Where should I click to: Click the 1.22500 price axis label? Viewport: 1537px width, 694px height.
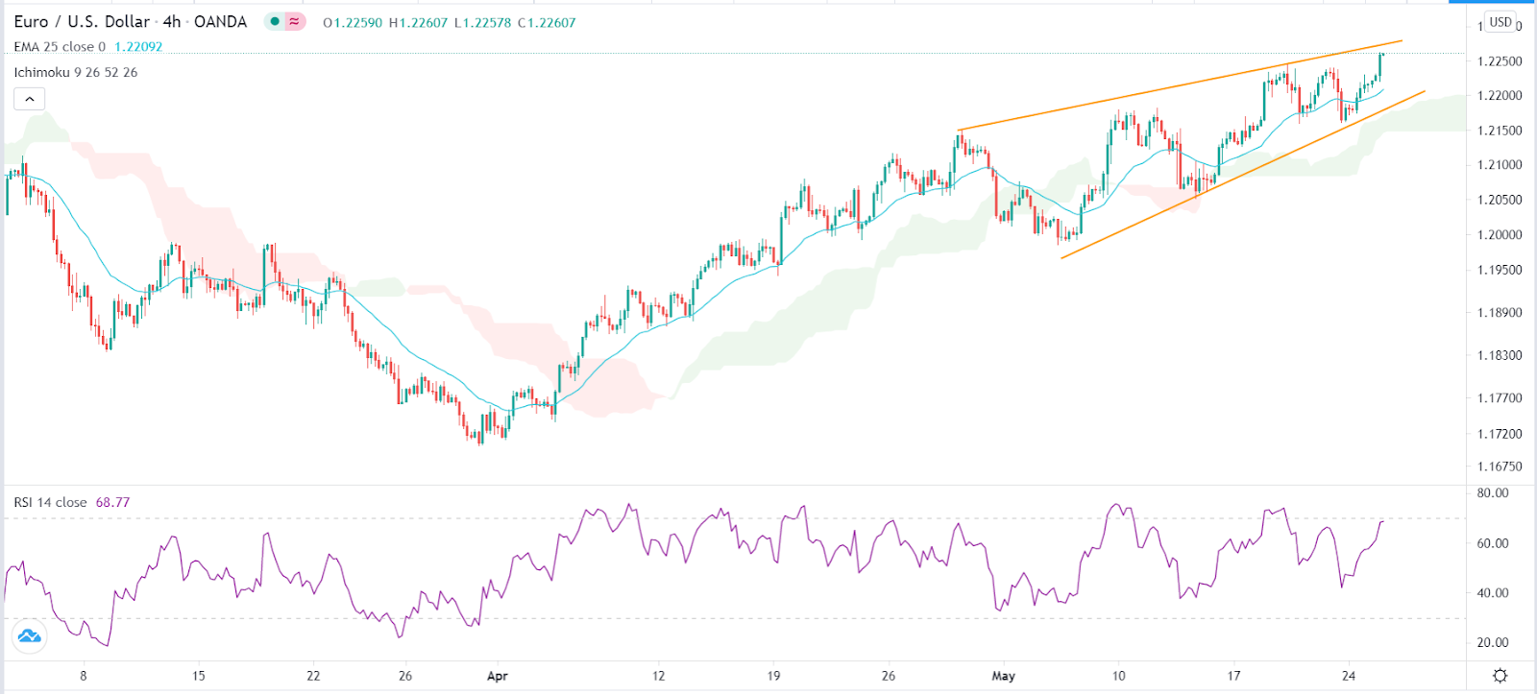point(1500,61)
